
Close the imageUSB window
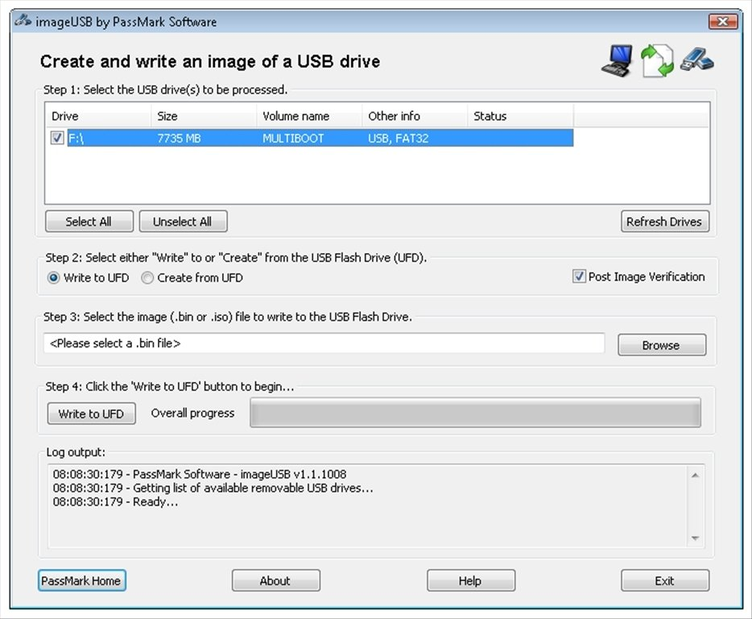point(723,21)
